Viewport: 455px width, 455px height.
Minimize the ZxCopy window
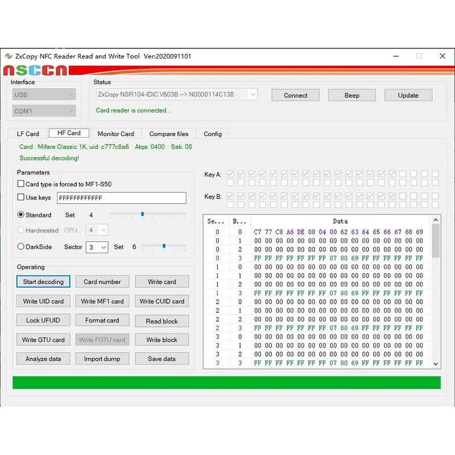[x=396, y=56]
